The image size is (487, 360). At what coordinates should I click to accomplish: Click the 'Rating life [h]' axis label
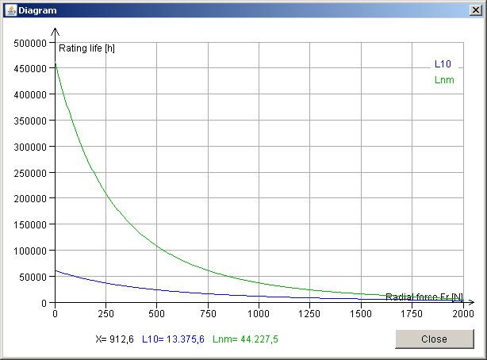pyautogui.click(x=87, y=49)
